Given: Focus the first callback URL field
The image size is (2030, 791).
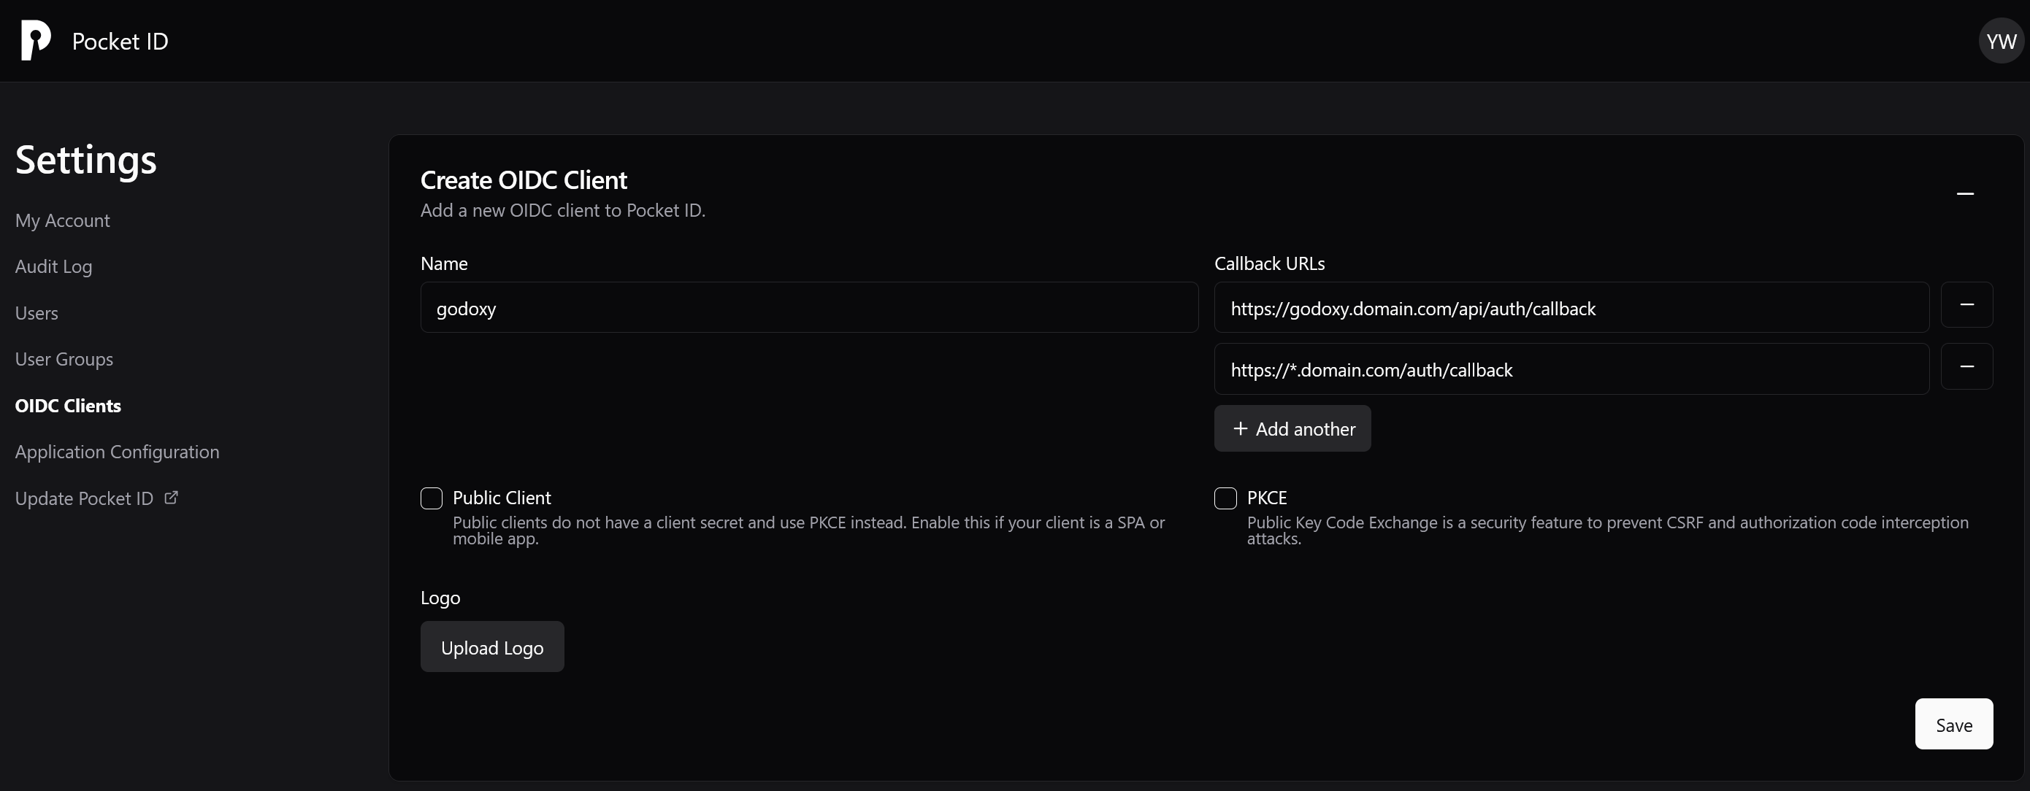Looking at the screenshot, I should tap(1571, 308).
